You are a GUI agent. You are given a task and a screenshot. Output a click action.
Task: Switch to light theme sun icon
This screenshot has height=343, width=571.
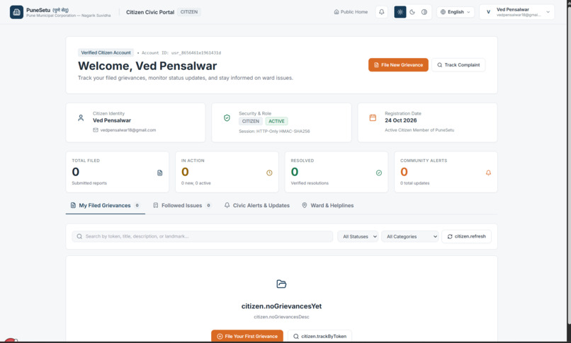click(400, 12)
